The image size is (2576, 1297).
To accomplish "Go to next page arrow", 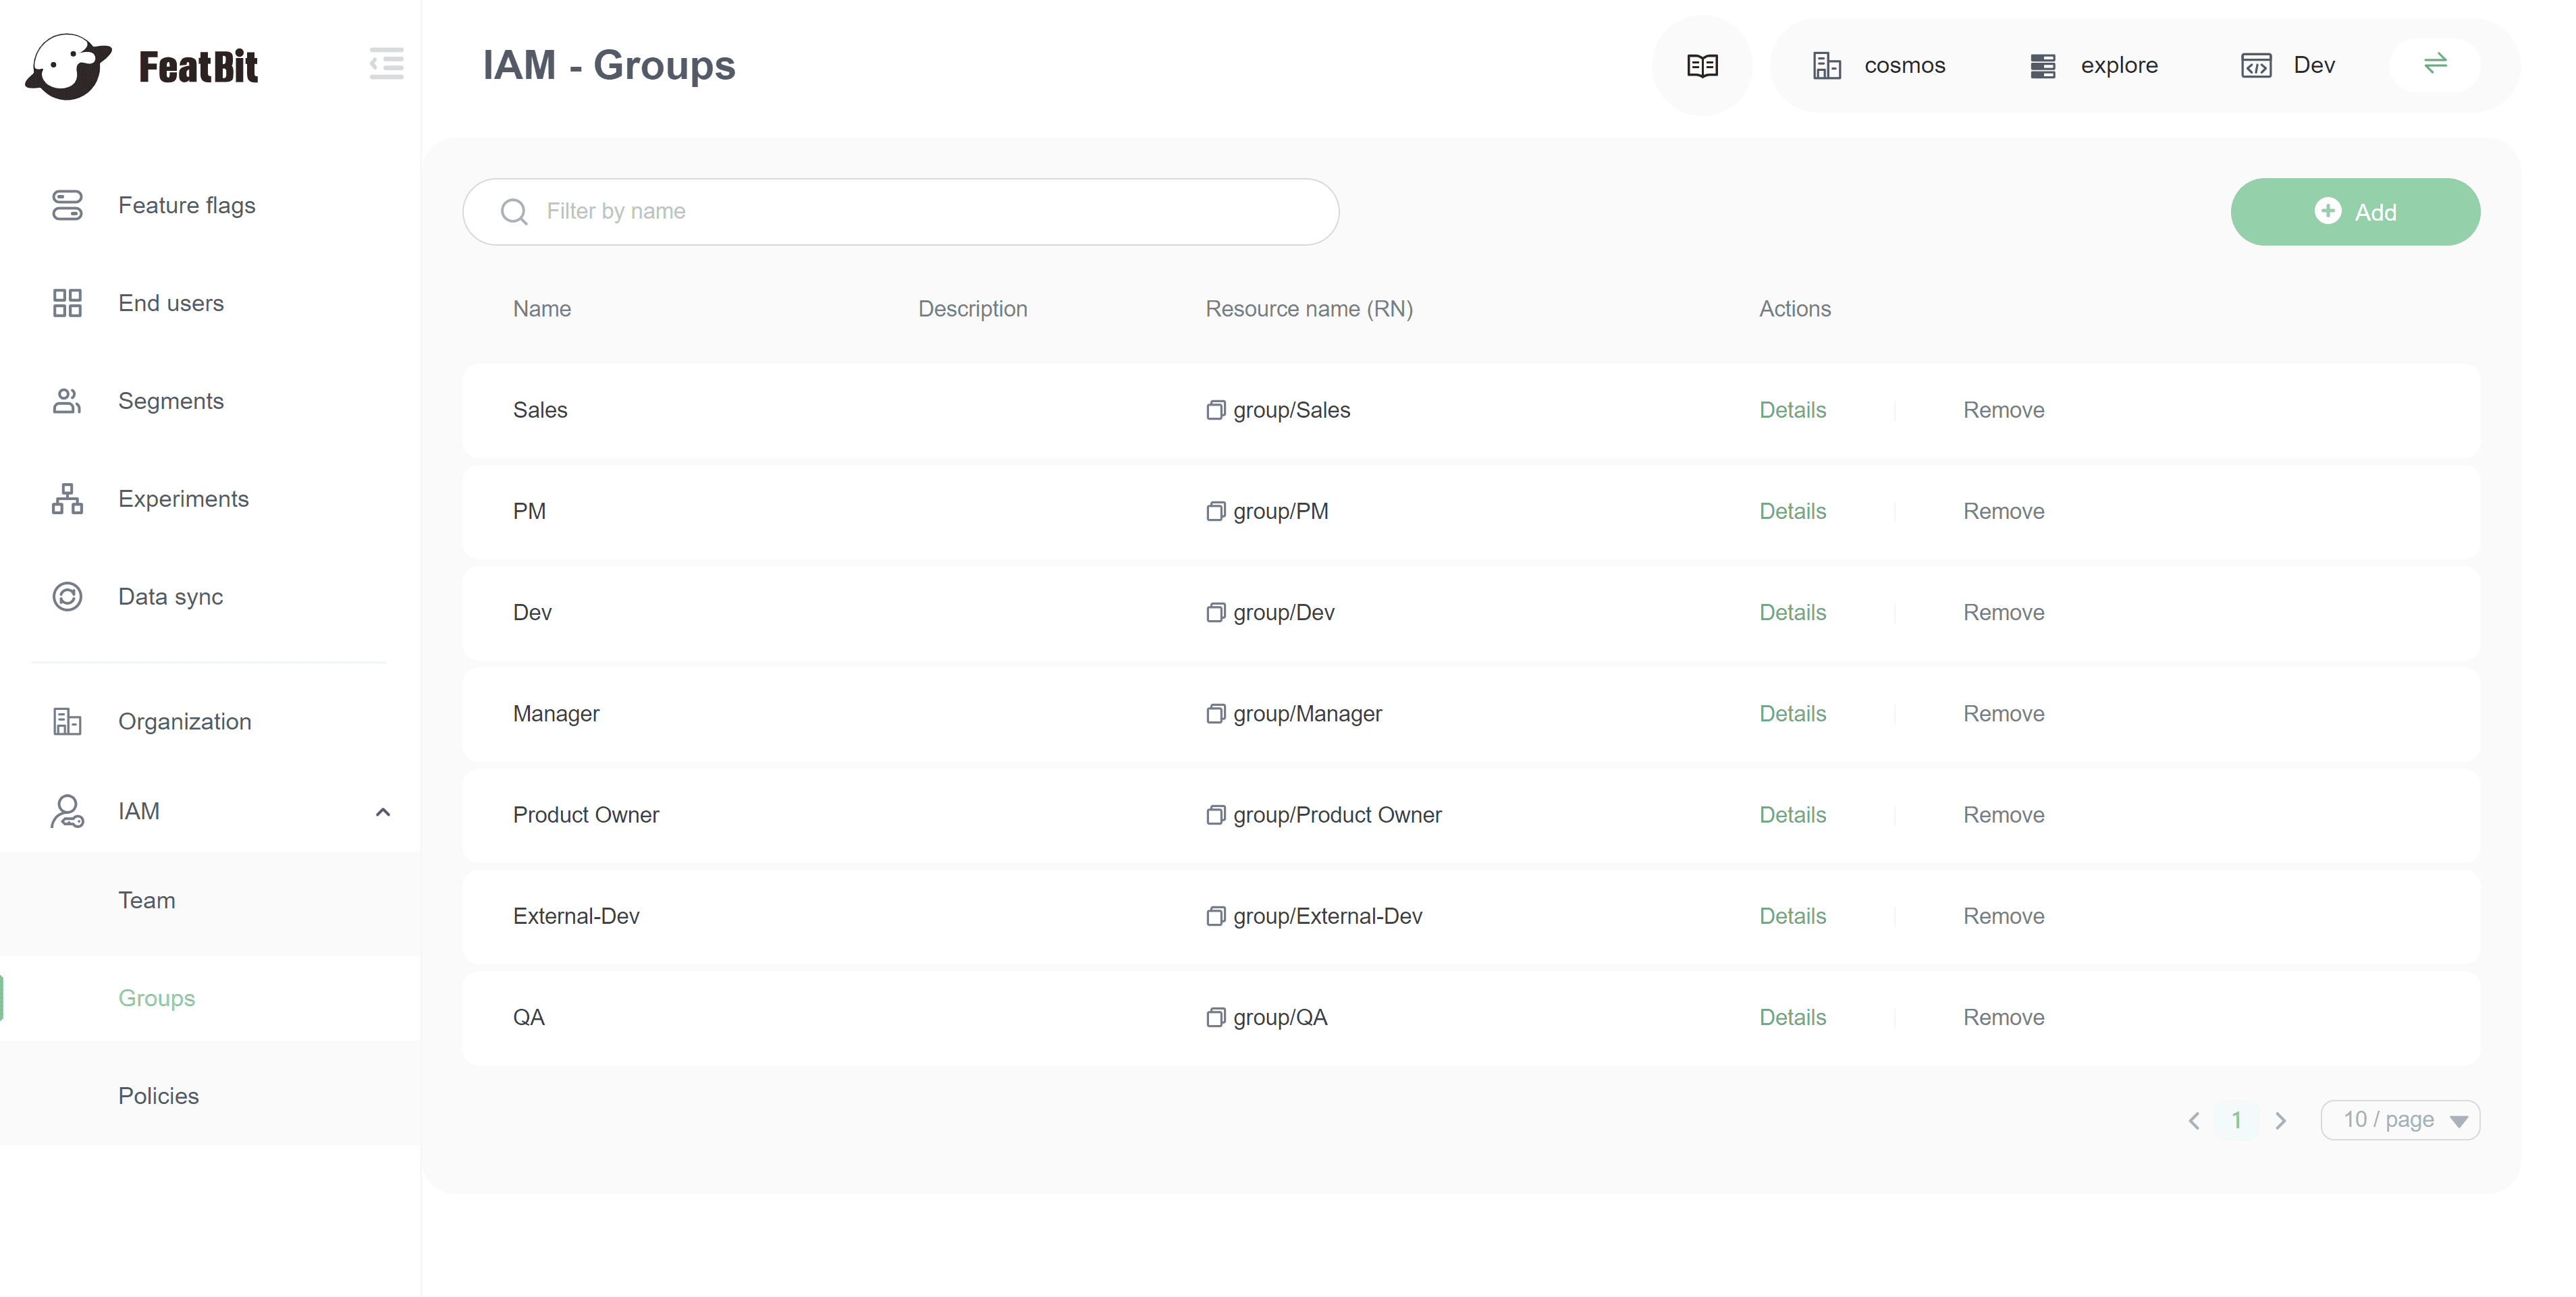I will tap(2281, 1121).
